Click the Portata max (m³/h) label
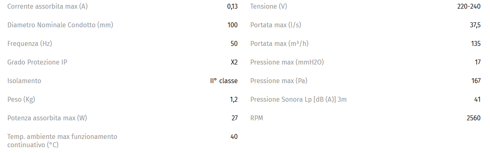 point(279,44)
